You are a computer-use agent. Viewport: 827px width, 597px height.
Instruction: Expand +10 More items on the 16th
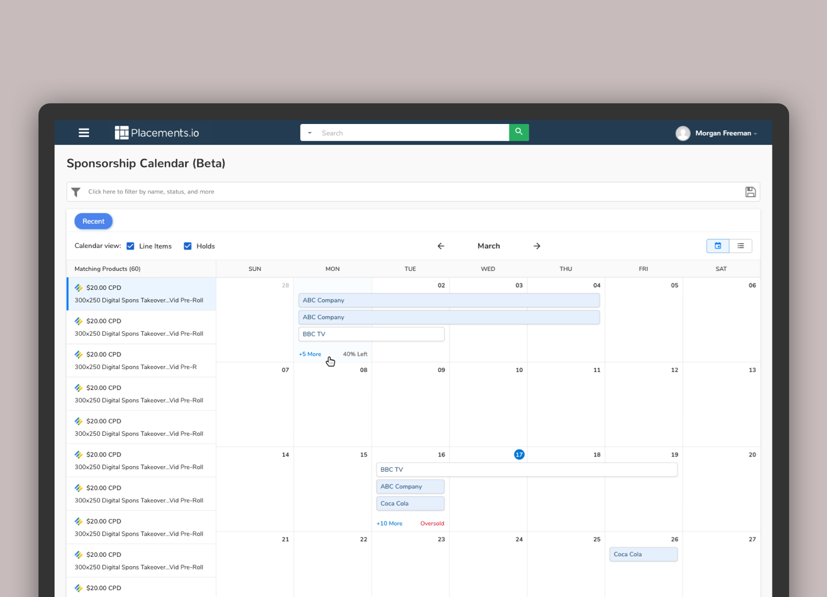[x=389, y=524]
